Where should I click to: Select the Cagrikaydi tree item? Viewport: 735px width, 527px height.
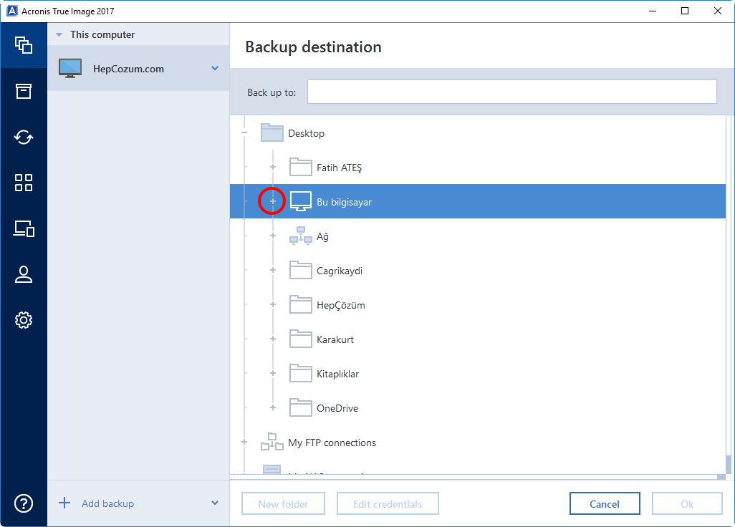point(340,271)
